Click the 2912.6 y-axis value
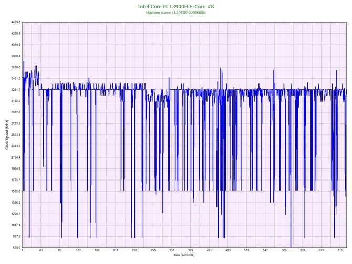The height and width of the screenshot is (264, 352). point(16,112)
